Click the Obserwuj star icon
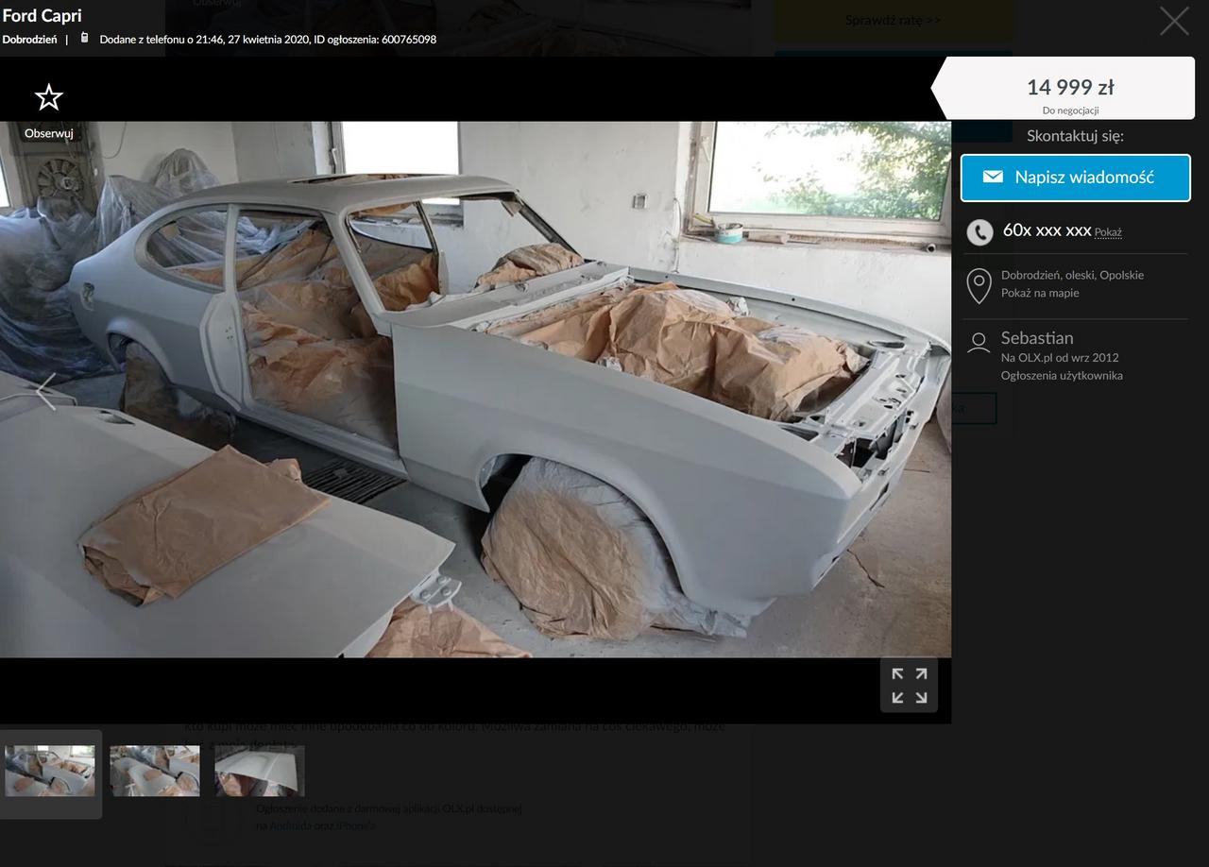Viewport: 1209px width, 867px height. click(48, 97)
